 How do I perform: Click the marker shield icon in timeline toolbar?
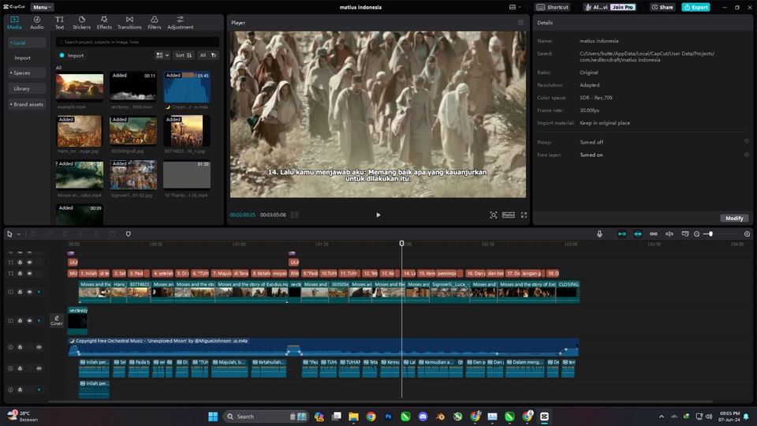(128, 234)
